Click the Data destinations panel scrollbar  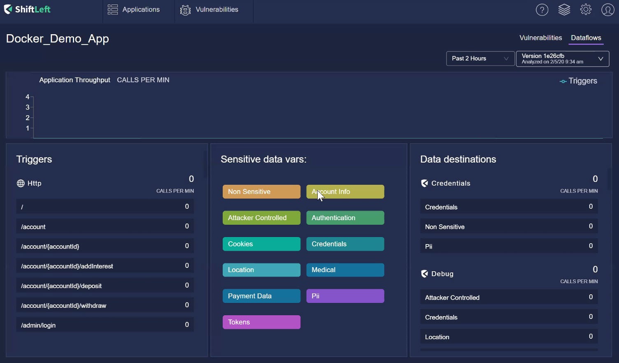(x=610, y=179)
